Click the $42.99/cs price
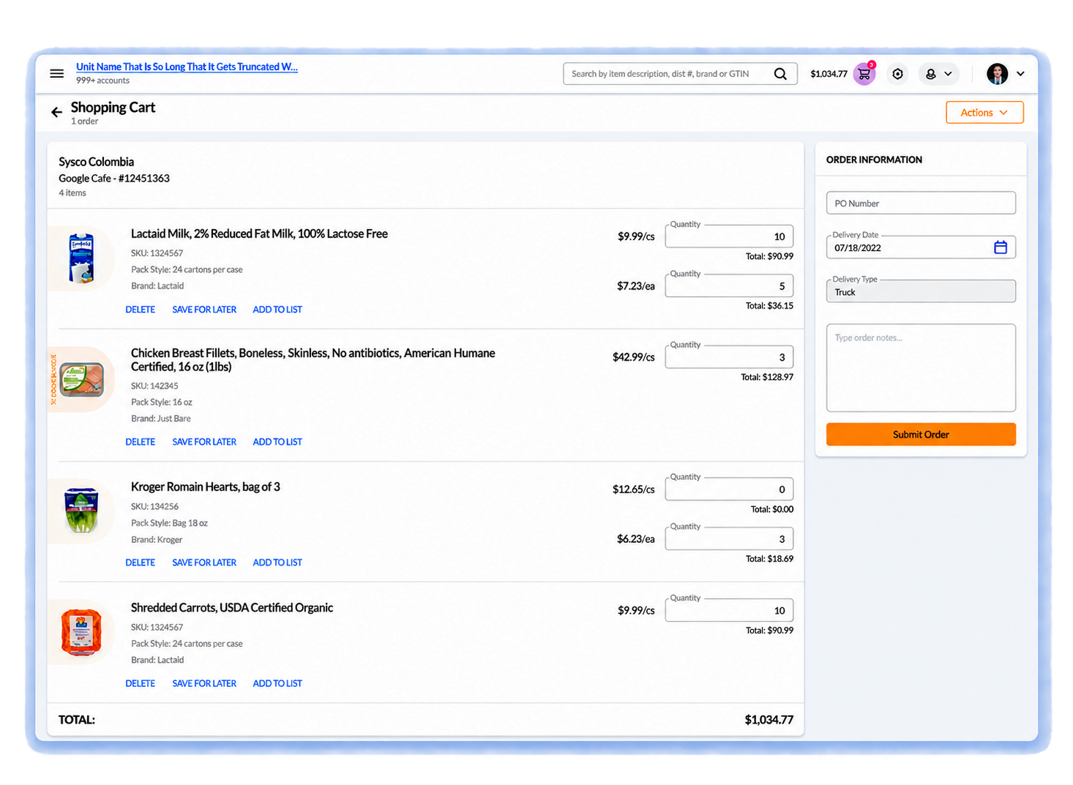 pyautogui.click(x=633, y=357)
